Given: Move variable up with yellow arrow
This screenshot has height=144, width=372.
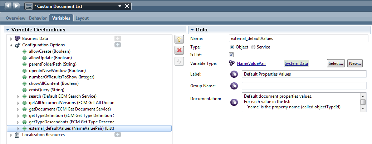Looking at the screenshot, I should 179,39.
